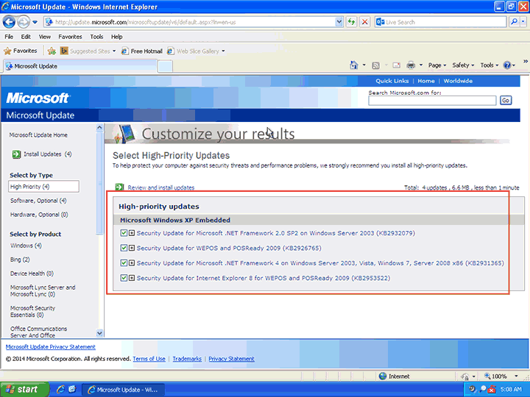Viewport: 530px width, 397px height.
Task: Select the Microsoft Update browser tab
Action: tap(80, 66)
